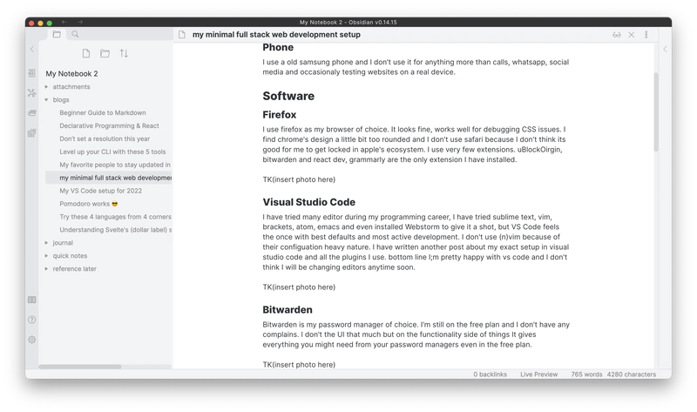Click TK(insert photo here) under Visual Studio Code

click(x=299, y=287)
